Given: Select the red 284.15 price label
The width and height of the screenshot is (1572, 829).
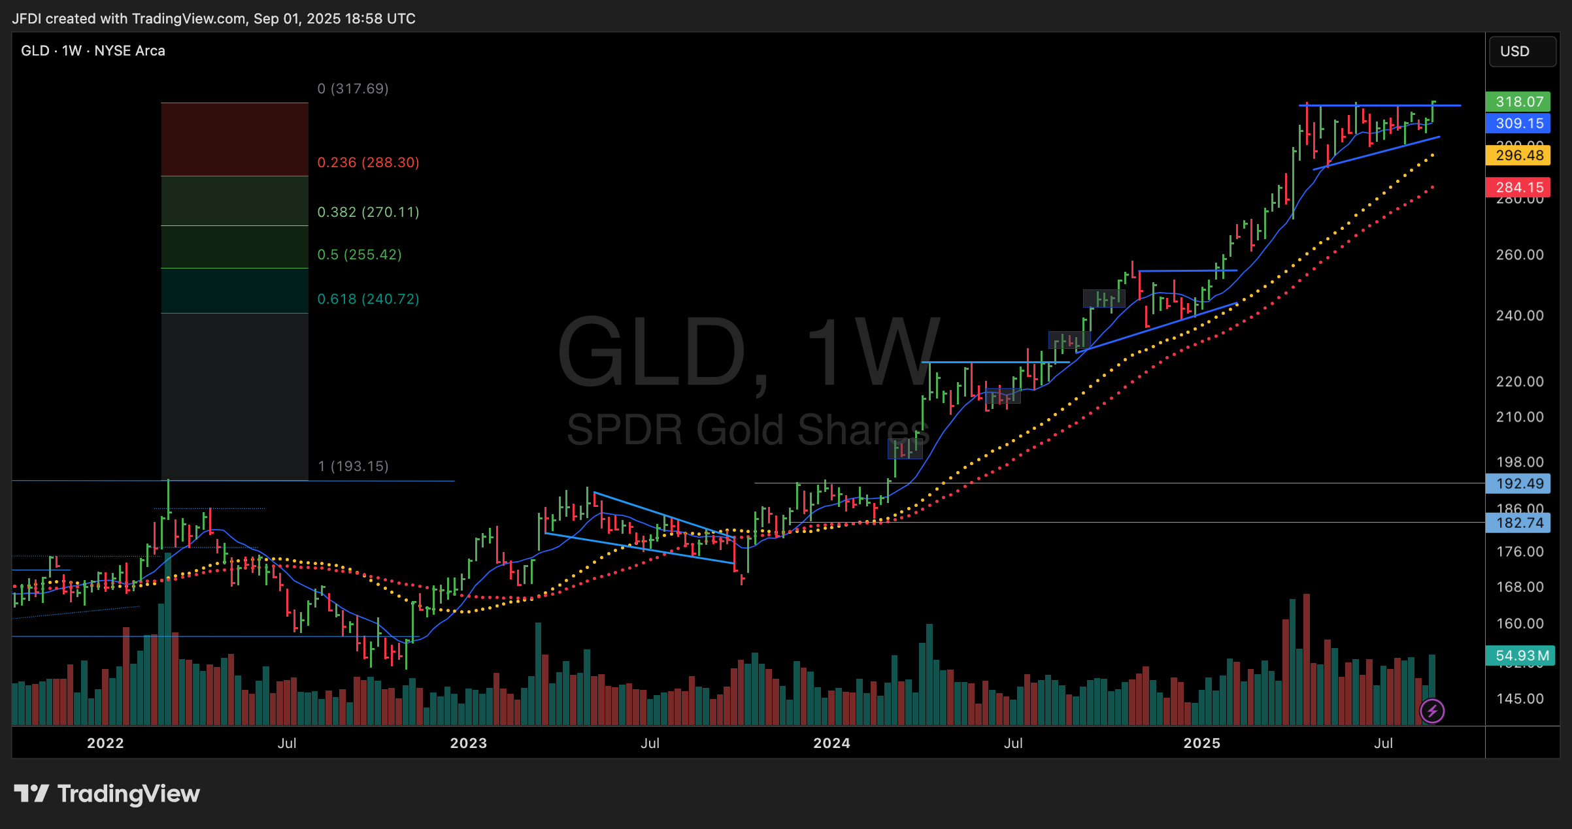Looking at the screenshot, I should (x=1518, y=187).
